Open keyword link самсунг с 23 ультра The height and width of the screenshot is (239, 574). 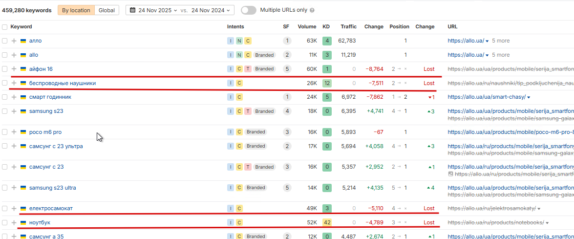coord(56,146)
